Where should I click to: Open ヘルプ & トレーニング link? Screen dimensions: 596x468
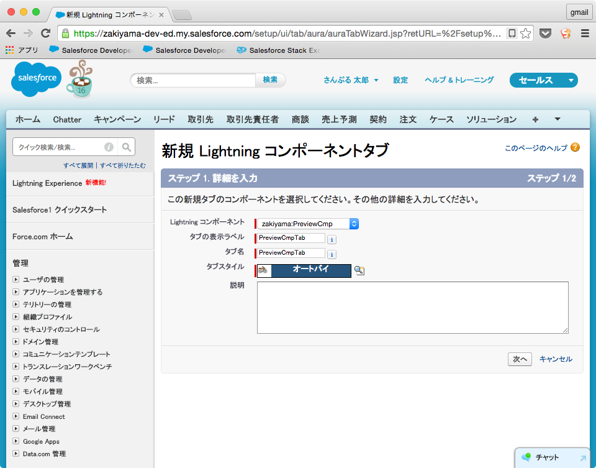pyautogui.click(x=459, y=80)
